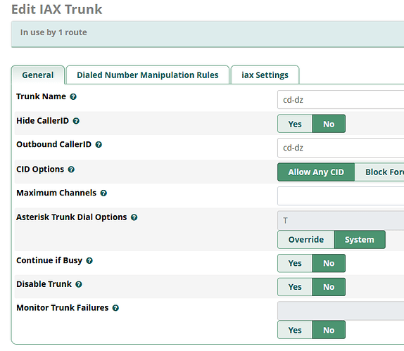Screen dimensions: 404x351
Task: Enable Monitor Trunk Failures with Yes
Action: coord(295,330)
